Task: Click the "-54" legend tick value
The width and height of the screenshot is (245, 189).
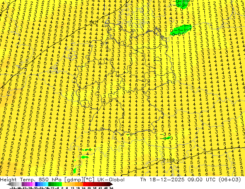Action: [x=12, y=188]
